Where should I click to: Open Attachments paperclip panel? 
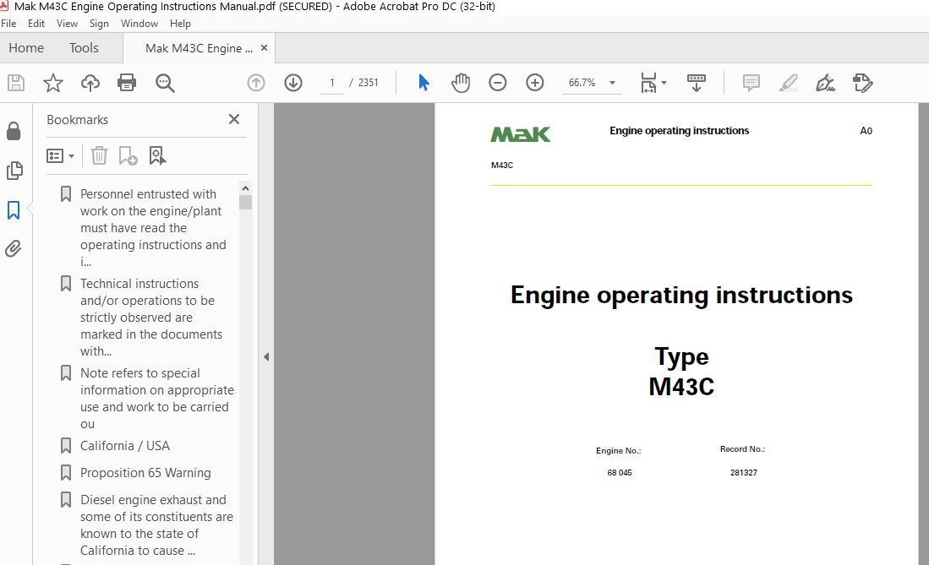14,249
